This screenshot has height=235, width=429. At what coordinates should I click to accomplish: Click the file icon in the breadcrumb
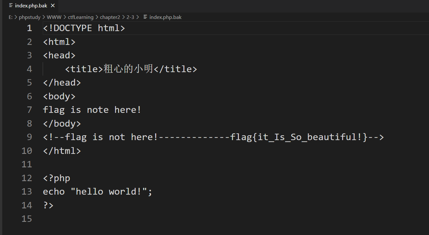pos(145,17)
